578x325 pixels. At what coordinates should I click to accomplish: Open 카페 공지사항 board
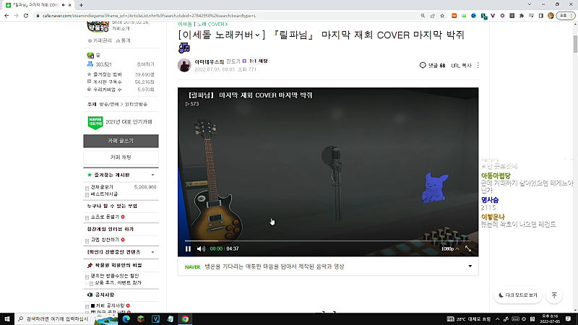click(111, 305)
